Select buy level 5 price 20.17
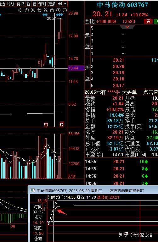This screenshot has width=158, height=242. (118, 85)
